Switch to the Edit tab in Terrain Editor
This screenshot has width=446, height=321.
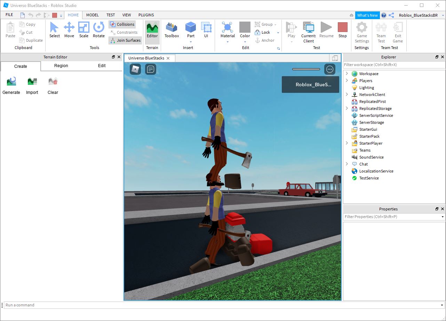(x=102, y=66)
